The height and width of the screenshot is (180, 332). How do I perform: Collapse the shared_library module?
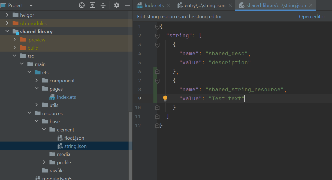click(x=7, y=32)
